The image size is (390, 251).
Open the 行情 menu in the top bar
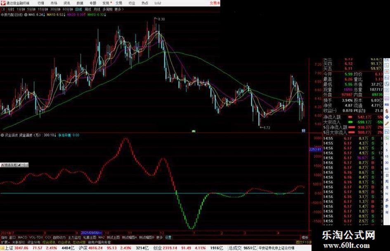coord(41,3)
